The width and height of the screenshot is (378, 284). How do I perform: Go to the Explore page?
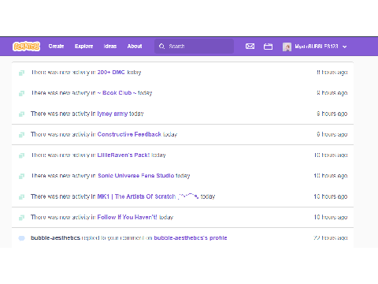coord(83,47)
